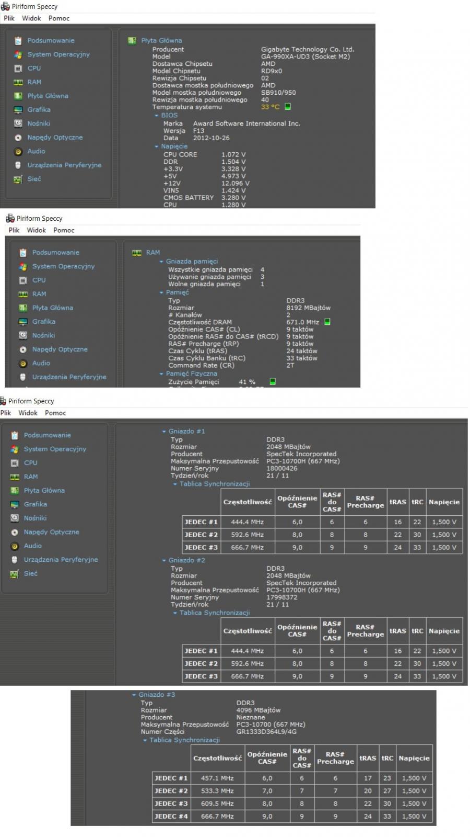The height and width of the screenshot is (837, 470).
Task: Select RAM icon in the Gniazdo #1 window sidebar
Action: click(15, 477)
